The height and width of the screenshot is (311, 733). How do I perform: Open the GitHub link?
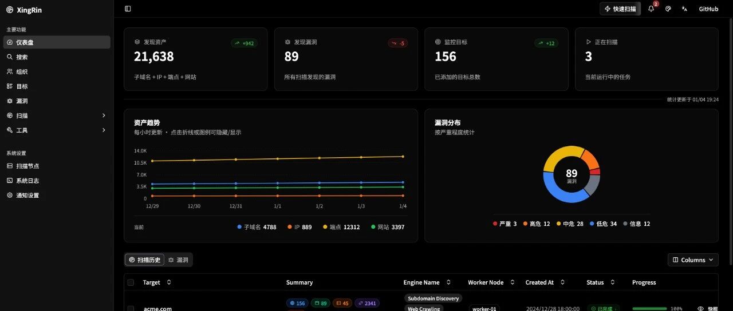tap(708, 9)
